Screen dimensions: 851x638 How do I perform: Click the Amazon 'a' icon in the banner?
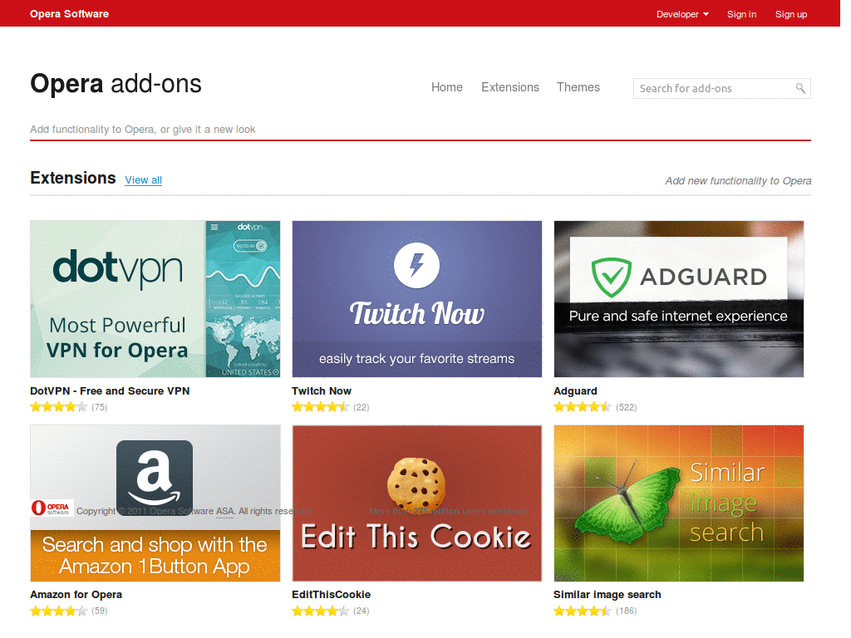(x=155, y=478)
